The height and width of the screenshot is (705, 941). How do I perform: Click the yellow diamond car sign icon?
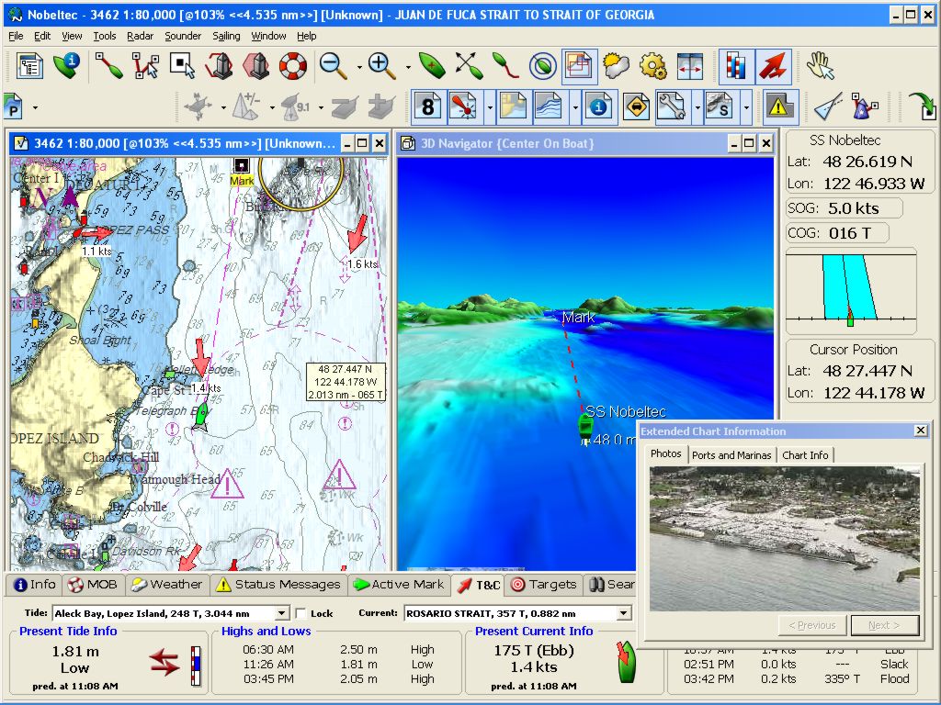click(636, 107)
